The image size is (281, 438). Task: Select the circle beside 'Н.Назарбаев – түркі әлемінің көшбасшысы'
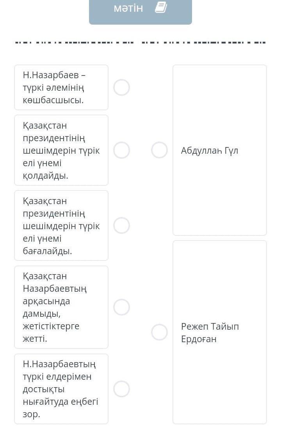point(121,88)
